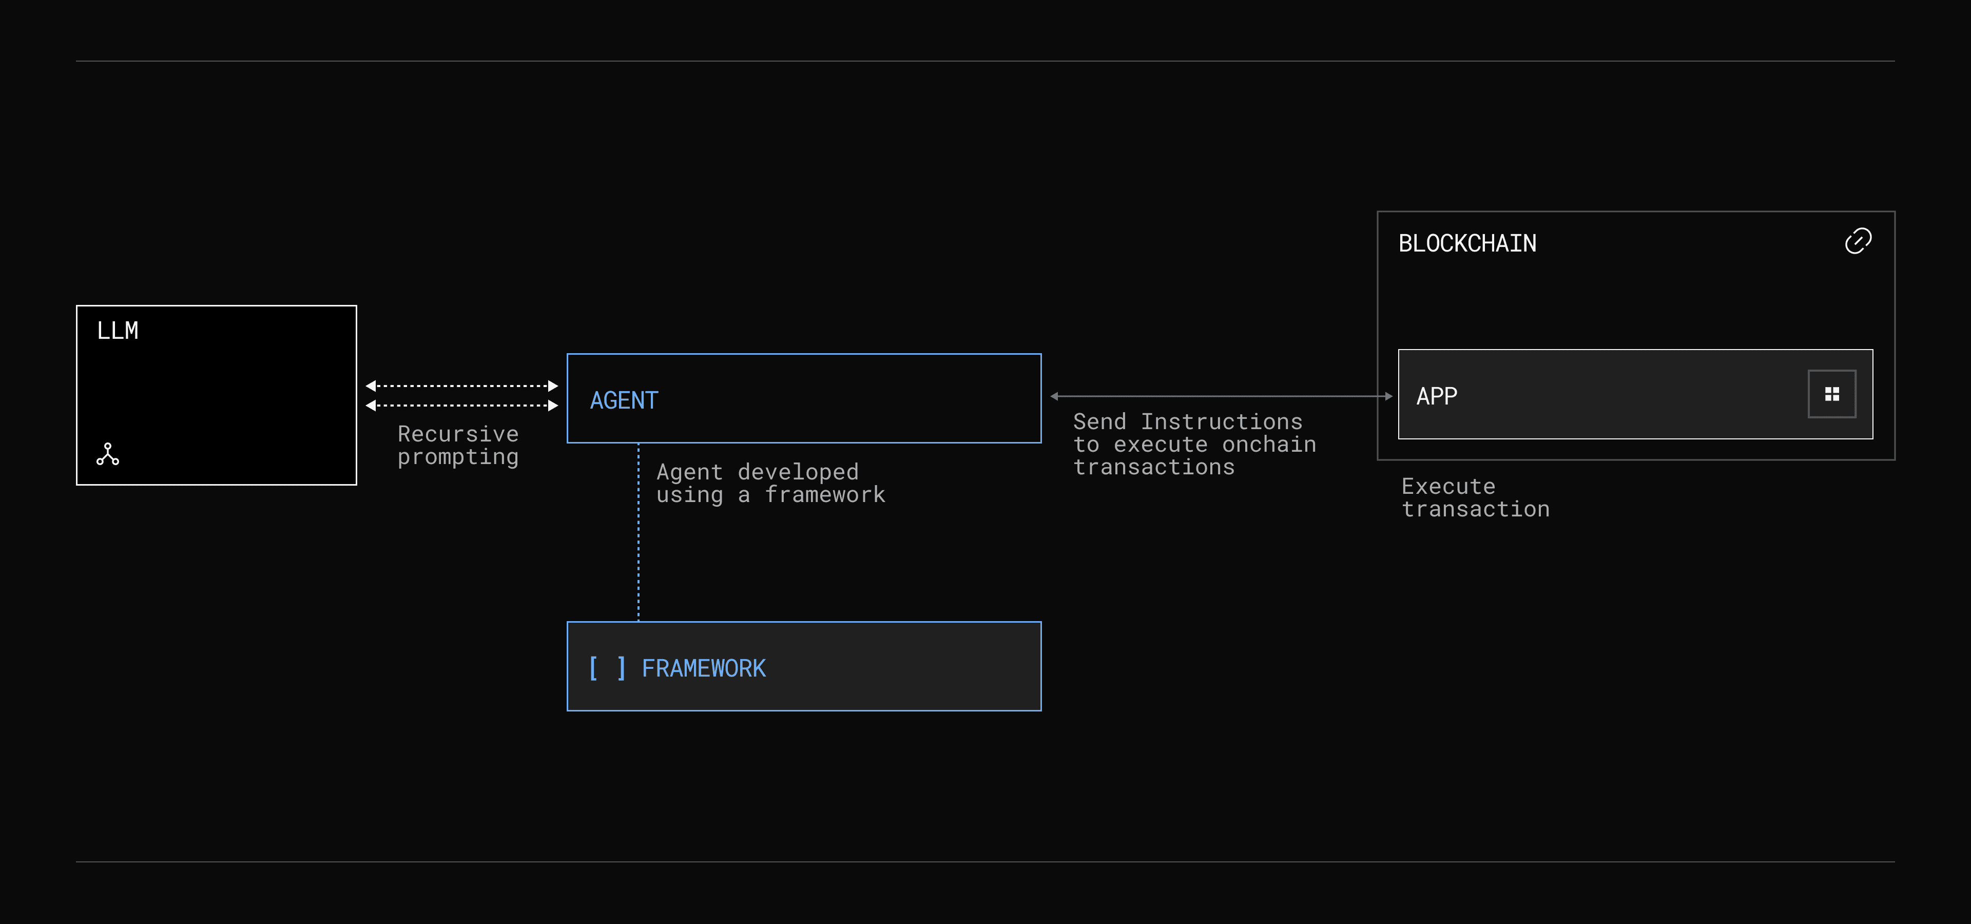
Task: Click the lower dotted arrow's left arrowhead
Action: point(371,406)
